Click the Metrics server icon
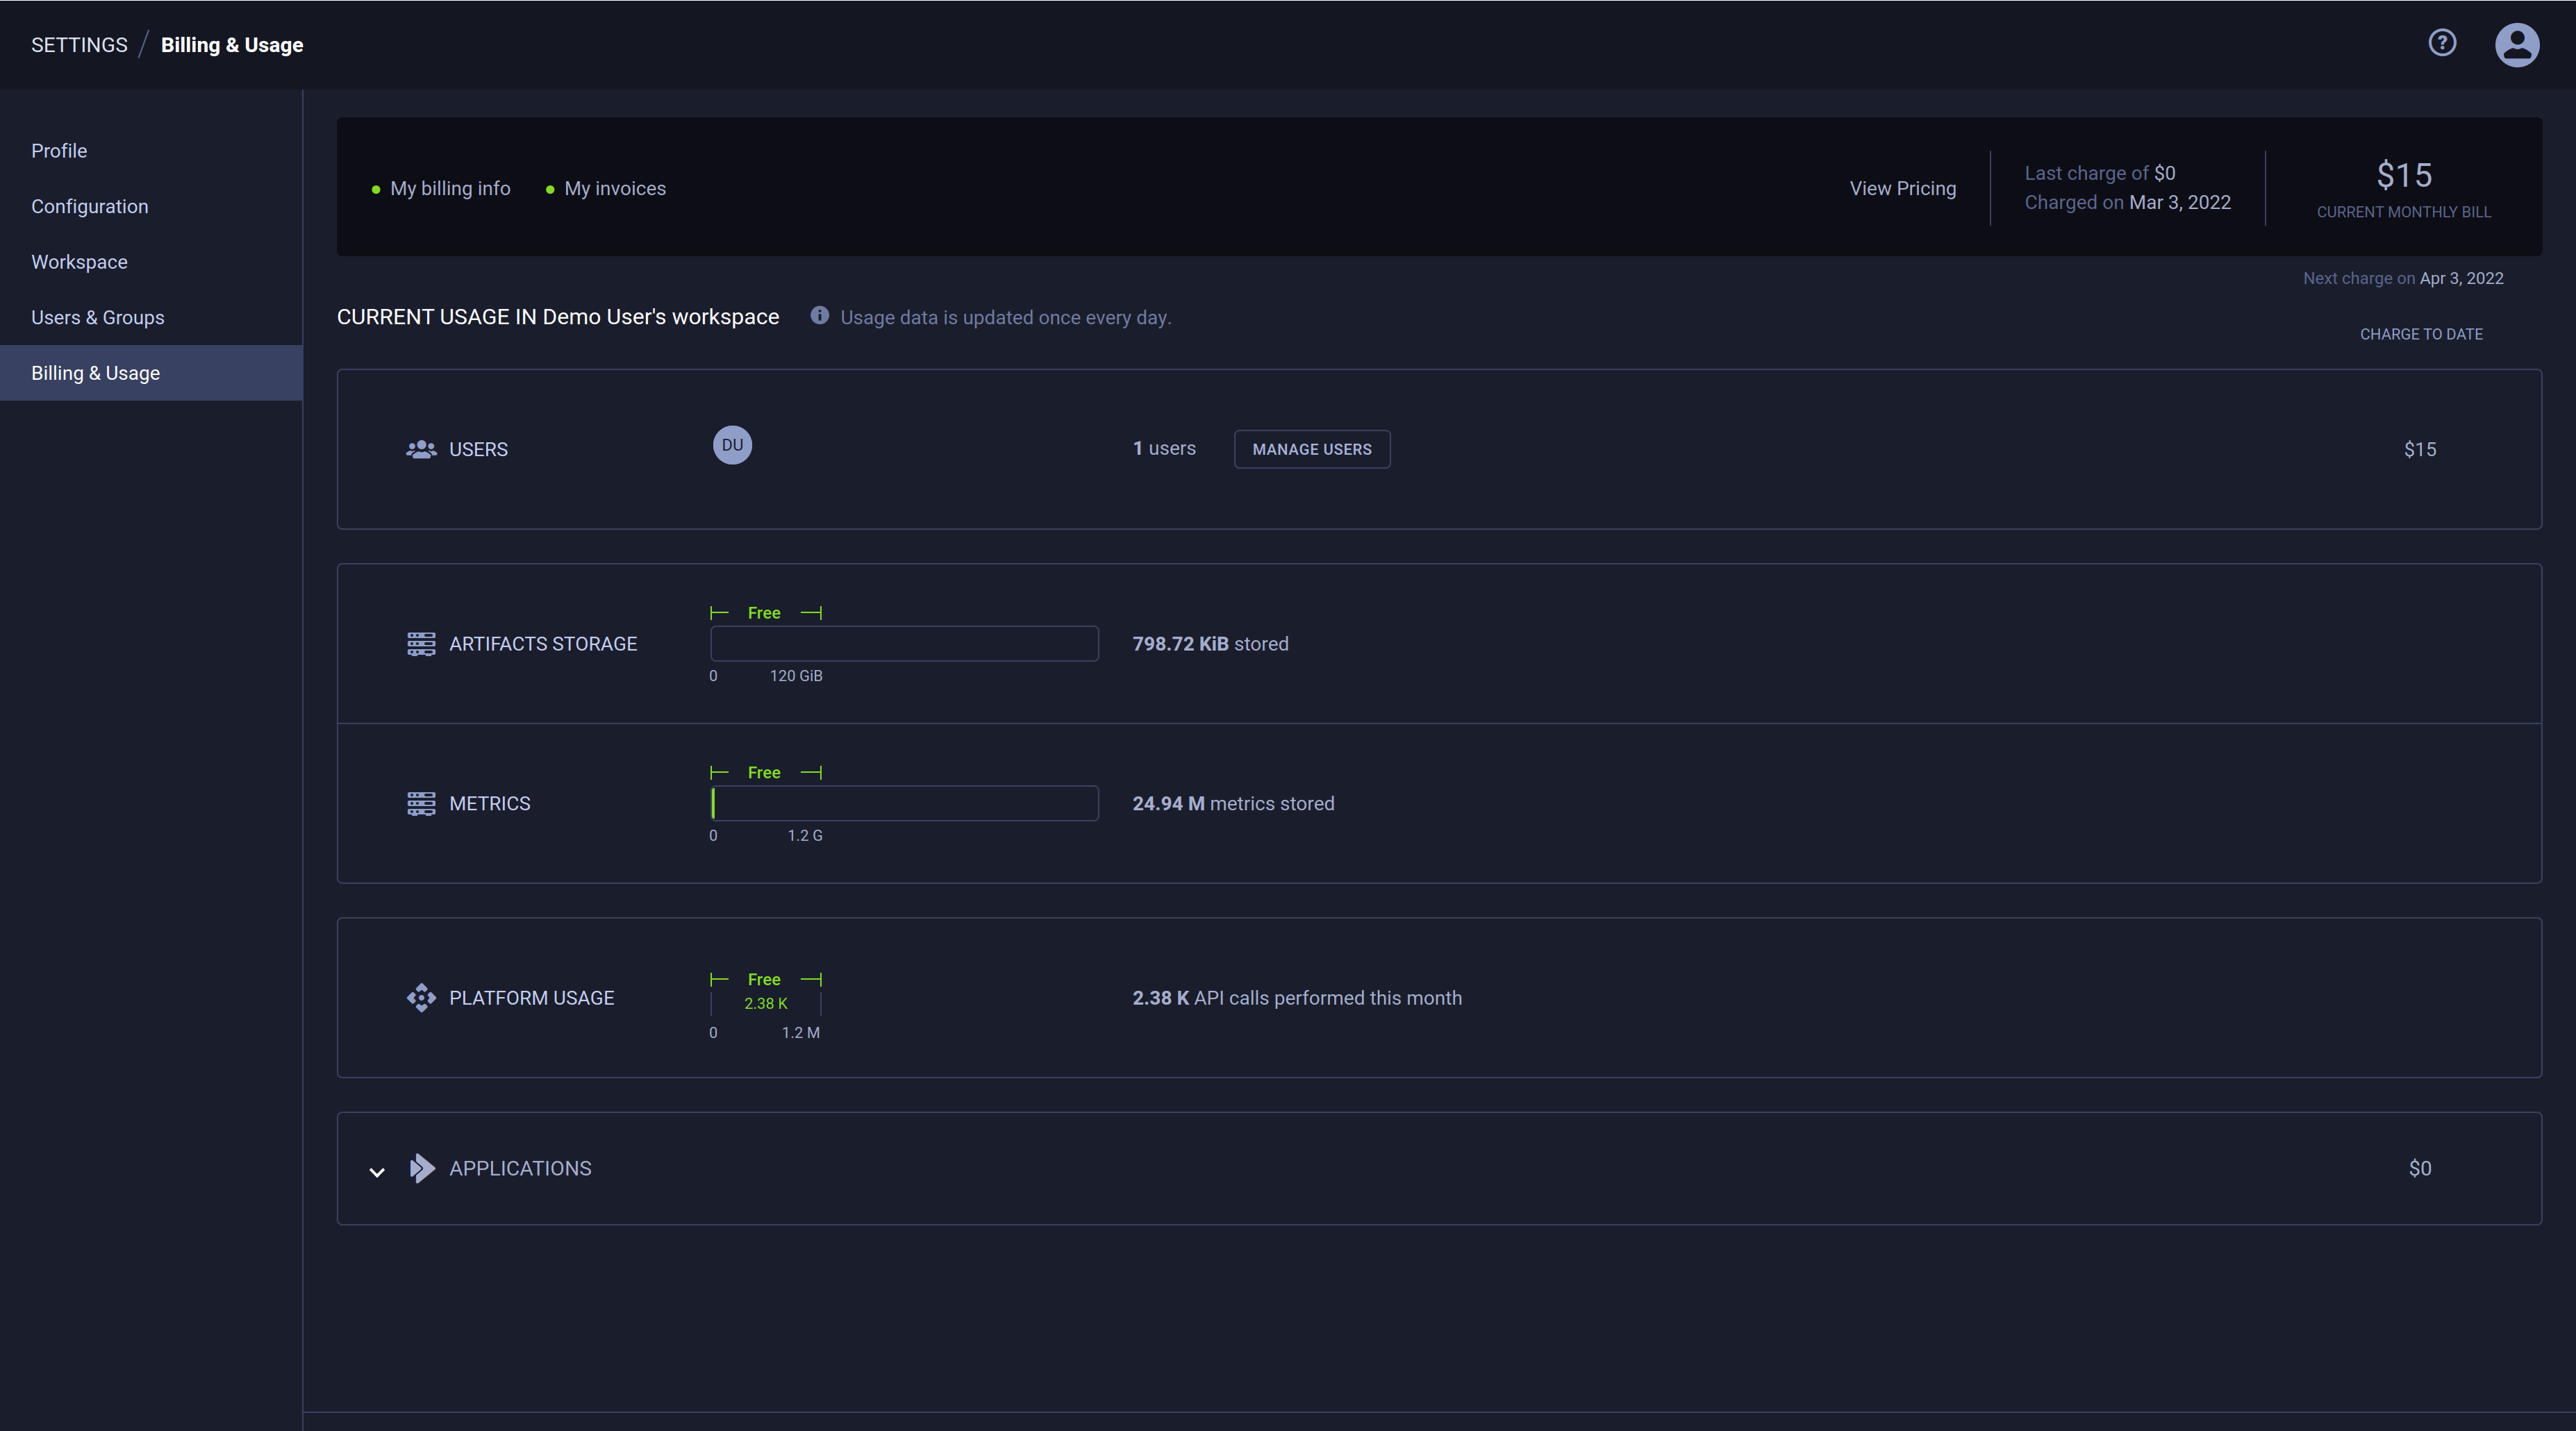 tap(421, 804)
